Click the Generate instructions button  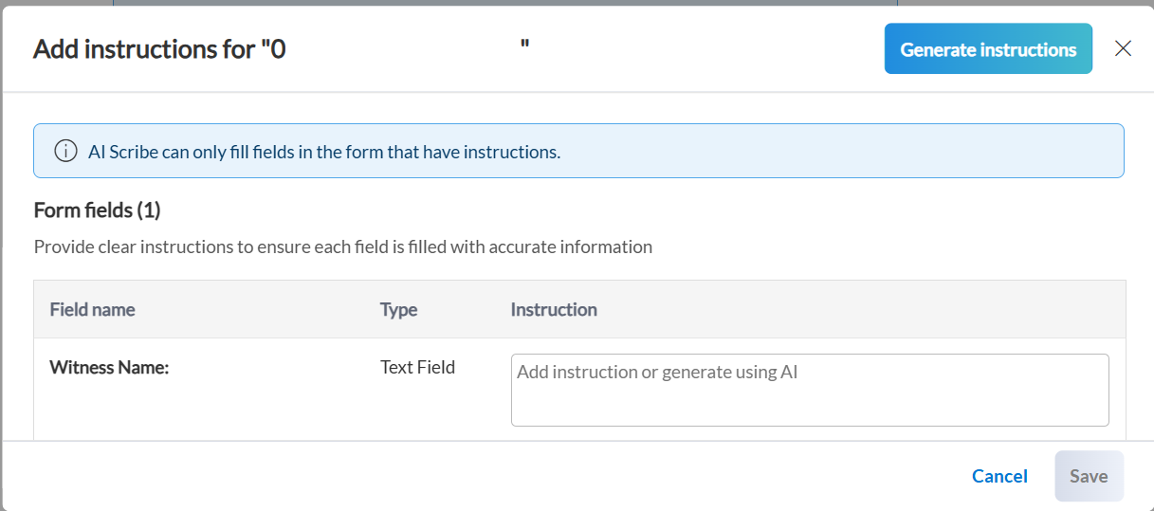[988, 49]
